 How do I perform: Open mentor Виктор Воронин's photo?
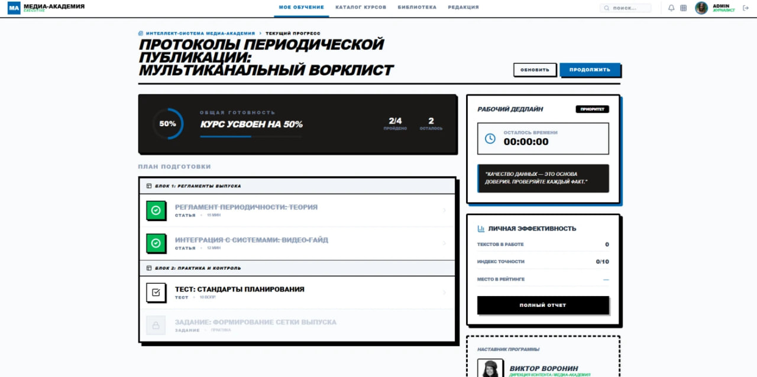[x=490, y=368]
